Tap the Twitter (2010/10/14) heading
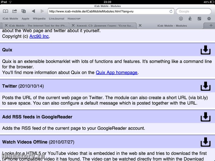Image resolution: width=215 pixels, height=161 pixels. coord(23,86)
